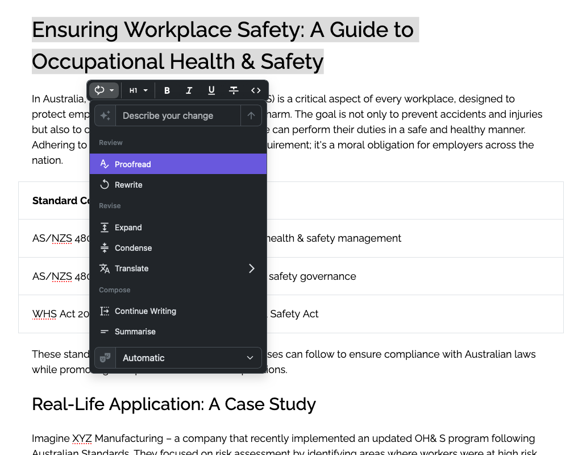582x455 pixels.
Task: Click the Real-Life Application heading
Action: (x=173, y=404)
